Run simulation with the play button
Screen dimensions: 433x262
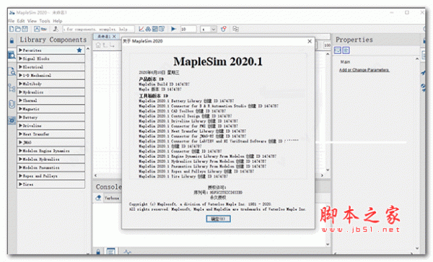pos(173,29)
